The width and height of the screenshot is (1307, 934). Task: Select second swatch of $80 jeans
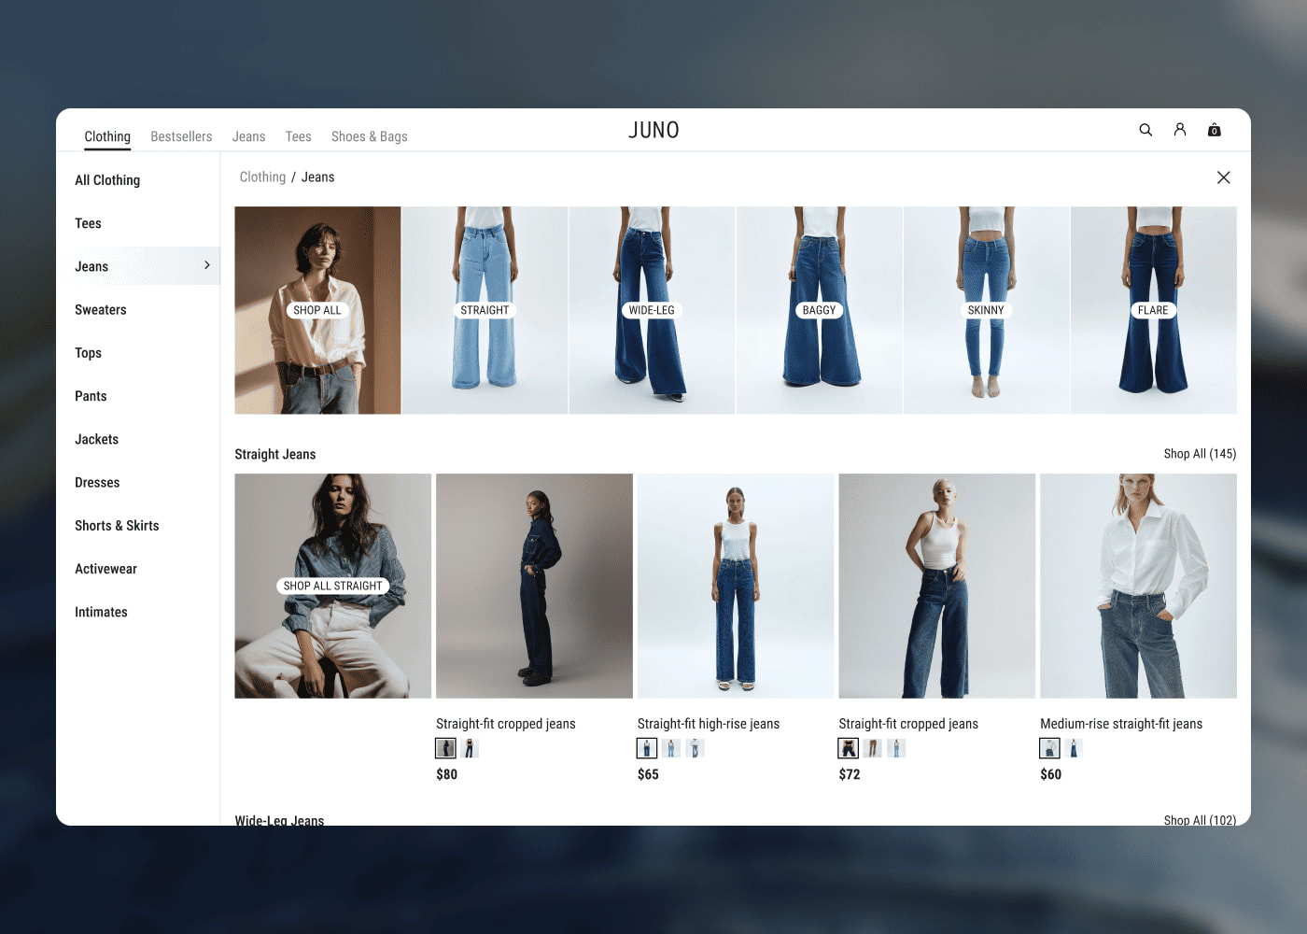(471, 748)
